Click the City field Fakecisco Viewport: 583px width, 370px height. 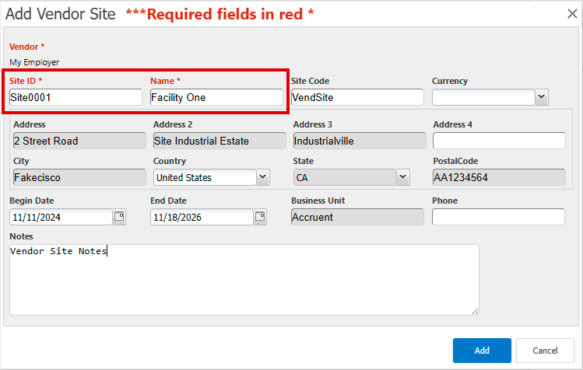coord(79,177)
